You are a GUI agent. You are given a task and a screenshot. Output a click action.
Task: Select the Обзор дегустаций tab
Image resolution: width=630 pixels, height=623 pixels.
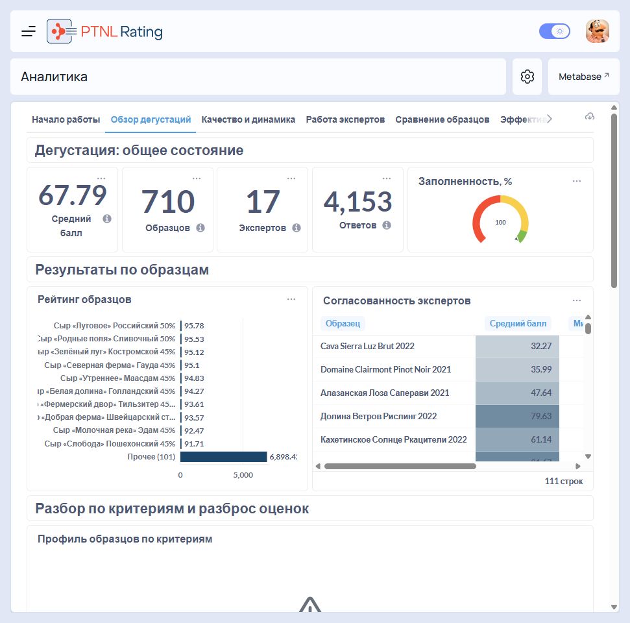[151, 119]
